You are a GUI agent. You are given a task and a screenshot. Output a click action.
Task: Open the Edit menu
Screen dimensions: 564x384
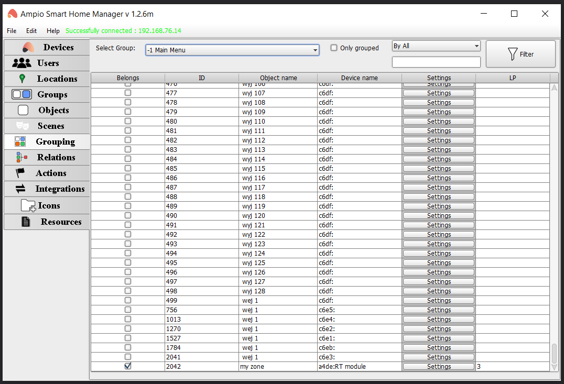point(31,31)
